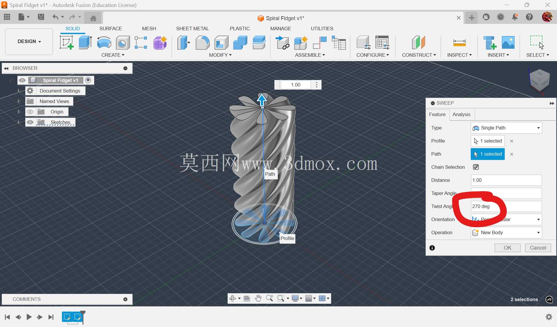Select the Rectangular Pattern tool

[x=141, y=42]
